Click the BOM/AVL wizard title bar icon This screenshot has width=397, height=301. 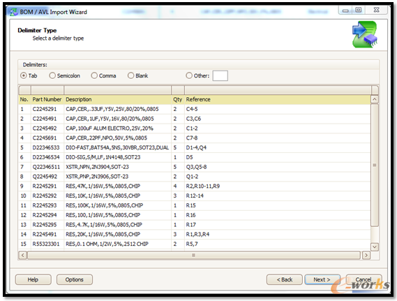coord(13,12)
